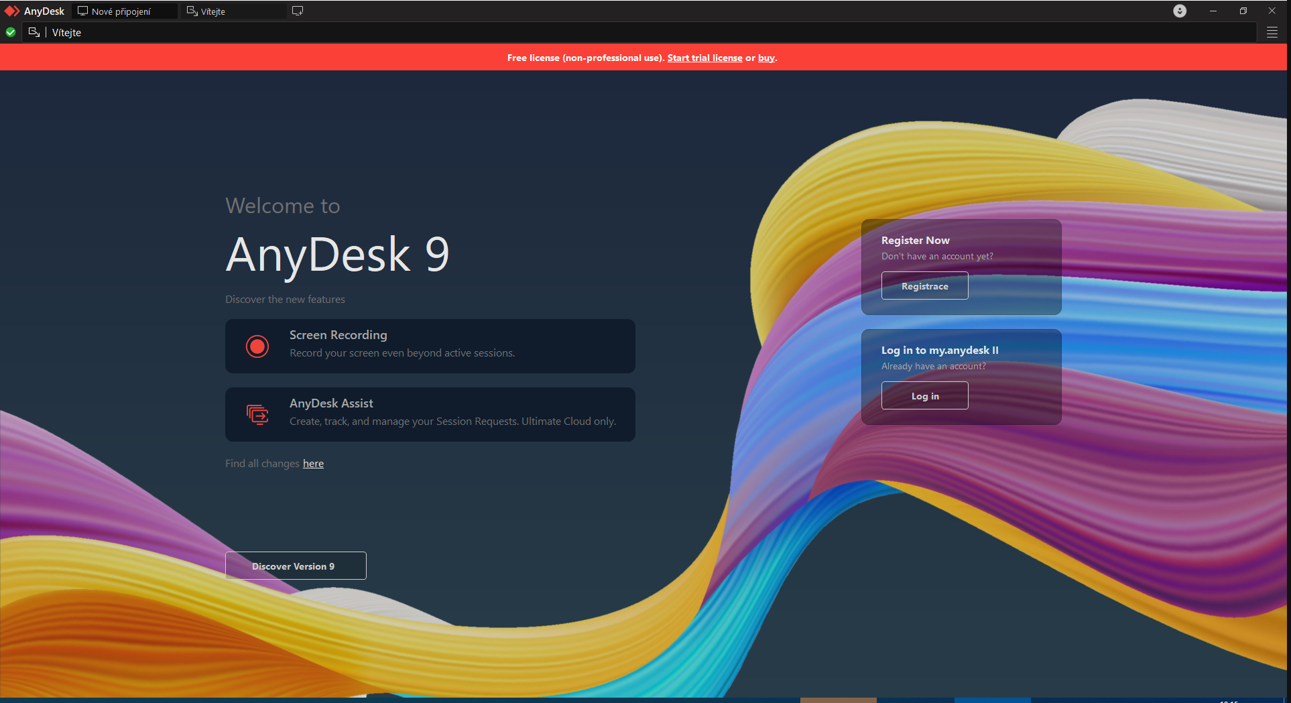Click the 'Register Now' heading
Viewport: 1291px width, 703px height.
point(916,240)
